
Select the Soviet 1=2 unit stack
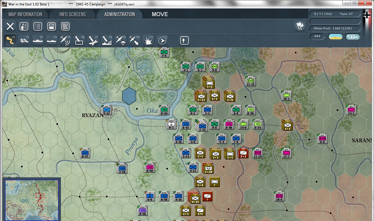pyautogui.click(x=209, y=82)
